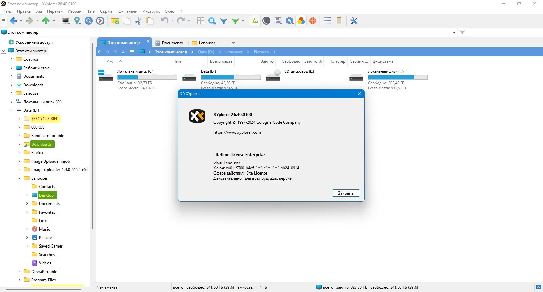Sort by the Свободно column header
543x292 pixels.
291,61
